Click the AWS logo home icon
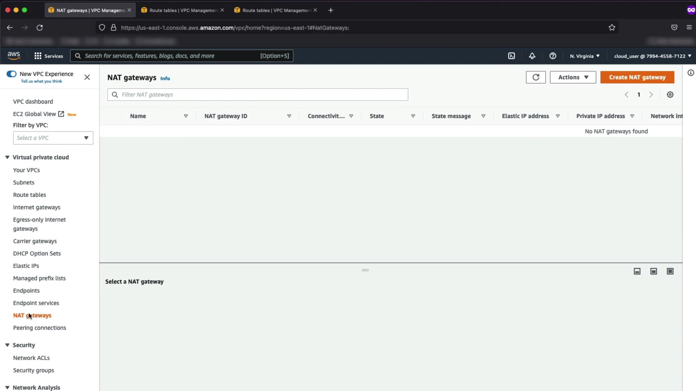Screen dimensions: 696x391 (x=14, y=55)
